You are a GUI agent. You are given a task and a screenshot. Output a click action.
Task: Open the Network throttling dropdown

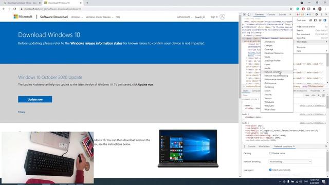[x=290, y=162]
